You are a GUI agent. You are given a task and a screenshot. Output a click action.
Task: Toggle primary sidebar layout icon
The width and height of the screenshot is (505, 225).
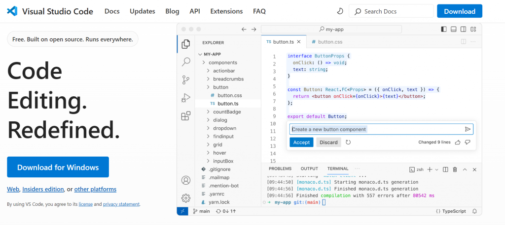pyautogui.click(x=444, y=29)
